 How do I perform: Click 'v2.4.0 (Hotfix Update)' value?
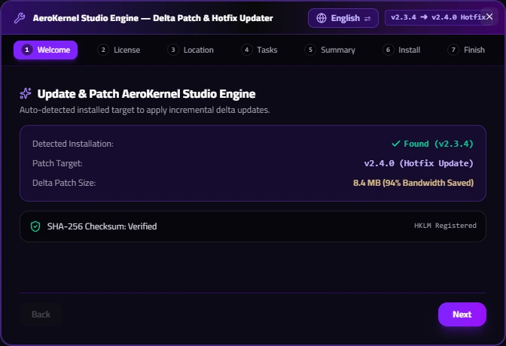419,163
